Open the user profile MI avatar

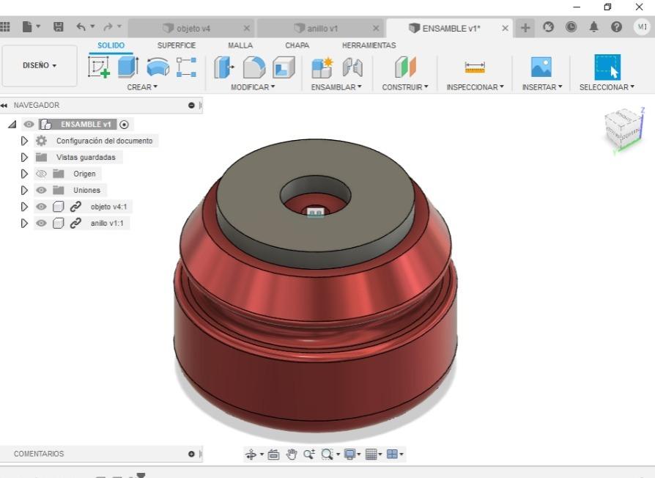[642, 27]
